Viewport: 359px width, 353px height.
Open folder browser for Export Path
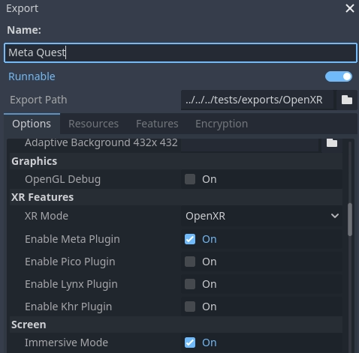click(347, 100)
